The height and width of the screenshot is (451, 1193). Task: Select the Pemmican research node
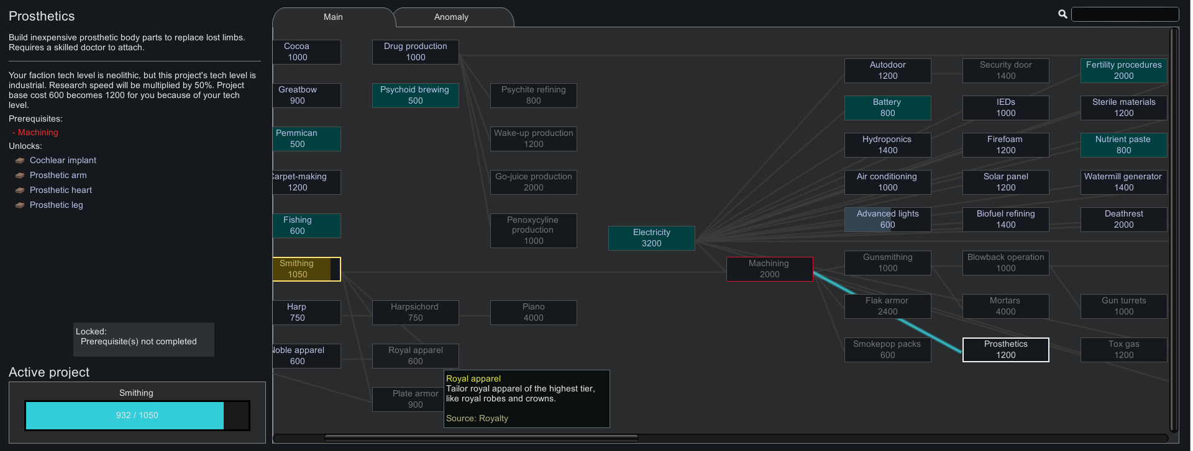(x=307, y=139)
